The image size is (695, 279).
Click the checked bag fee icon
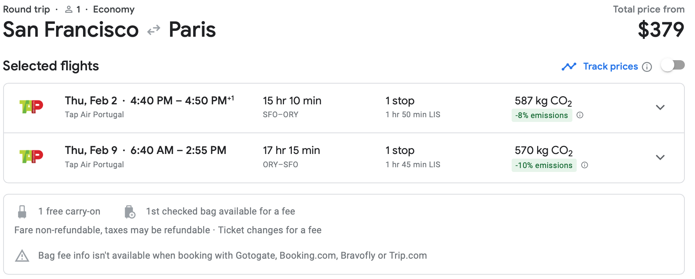(x=130, y=212)
